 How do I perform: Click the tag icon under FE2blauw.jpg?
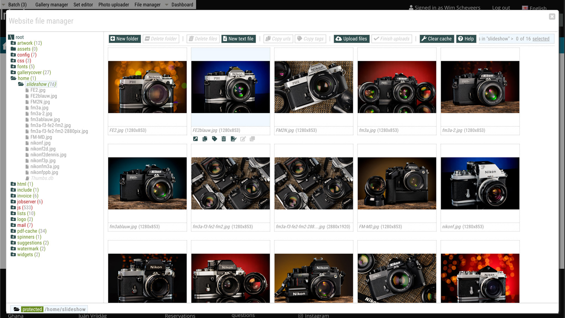214,139
